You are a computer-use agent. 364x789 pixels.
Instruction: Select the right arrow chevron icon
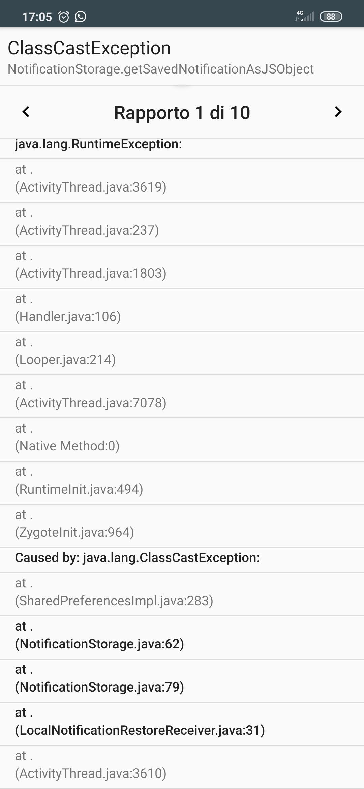338,112
